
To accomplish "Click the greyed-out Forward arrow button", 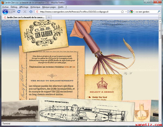I will pyautogui.click(x=11, y=12).
